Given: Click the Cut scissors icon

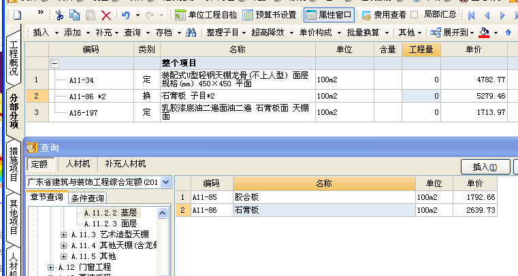Looking at the screenshot, I should click(x=59, y=15).
